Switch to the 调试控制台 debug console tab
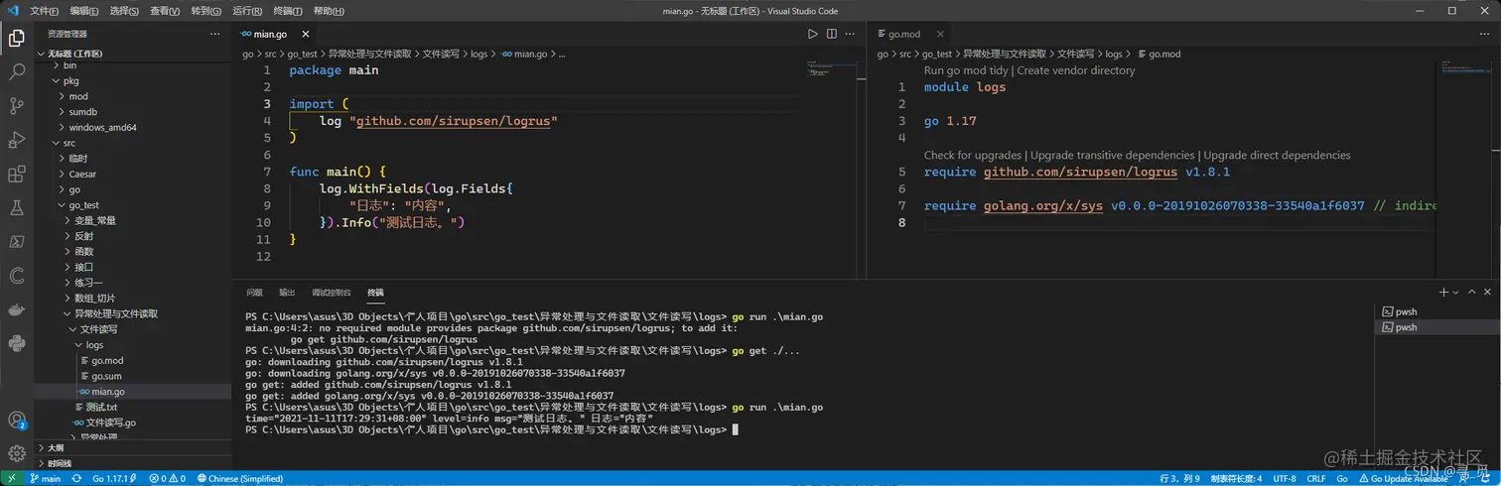1501x486 pixels. [x=332, y=293]
